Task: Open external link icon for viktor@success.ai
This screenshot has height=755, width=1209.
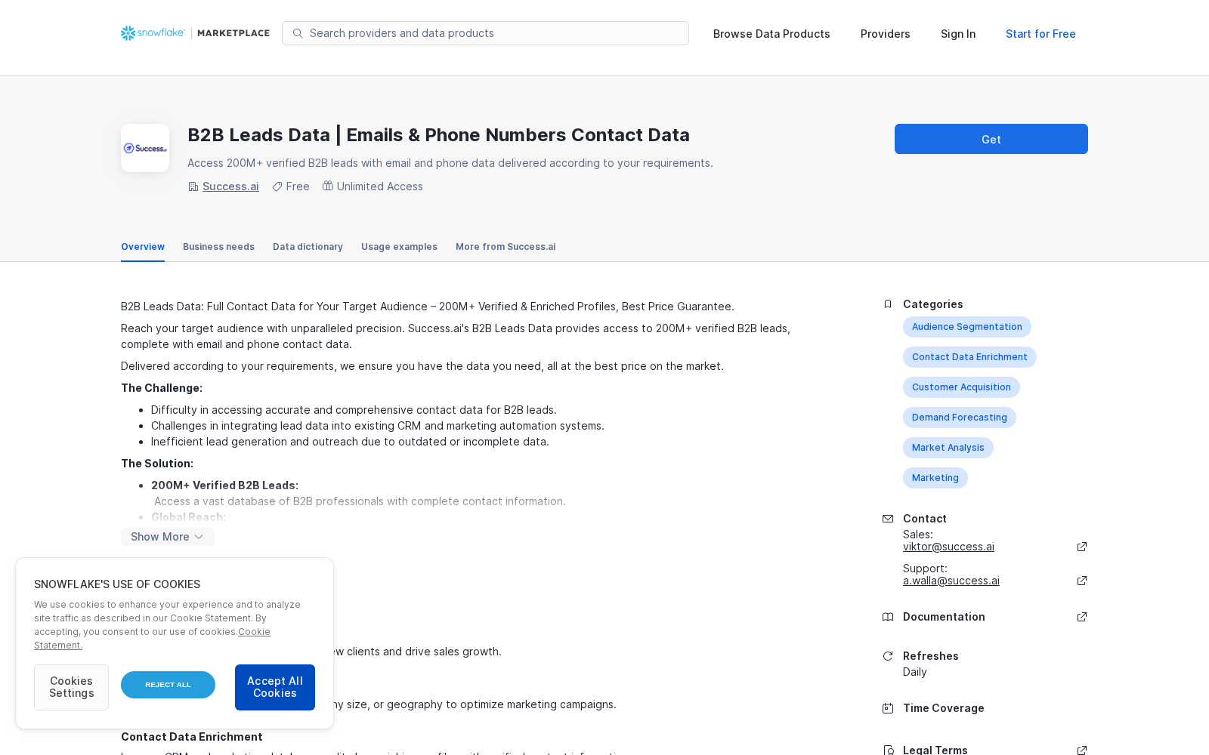Action: (1082, 547)
